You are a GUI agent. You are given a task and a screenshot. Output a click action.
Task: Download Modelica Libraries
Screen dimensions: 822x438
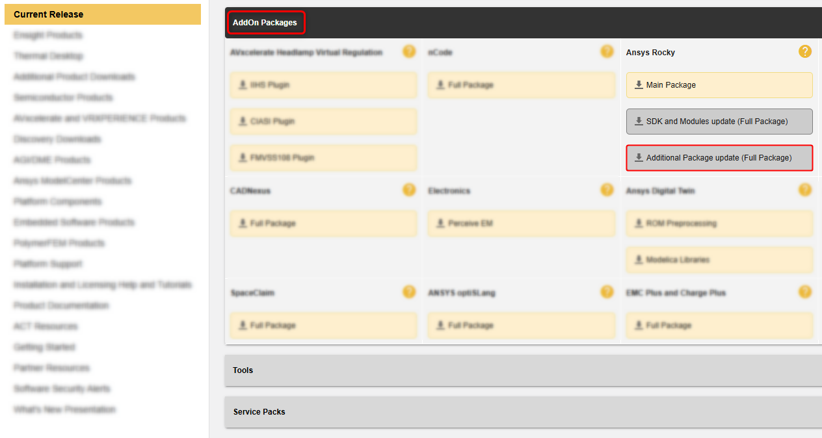[719, 260]
